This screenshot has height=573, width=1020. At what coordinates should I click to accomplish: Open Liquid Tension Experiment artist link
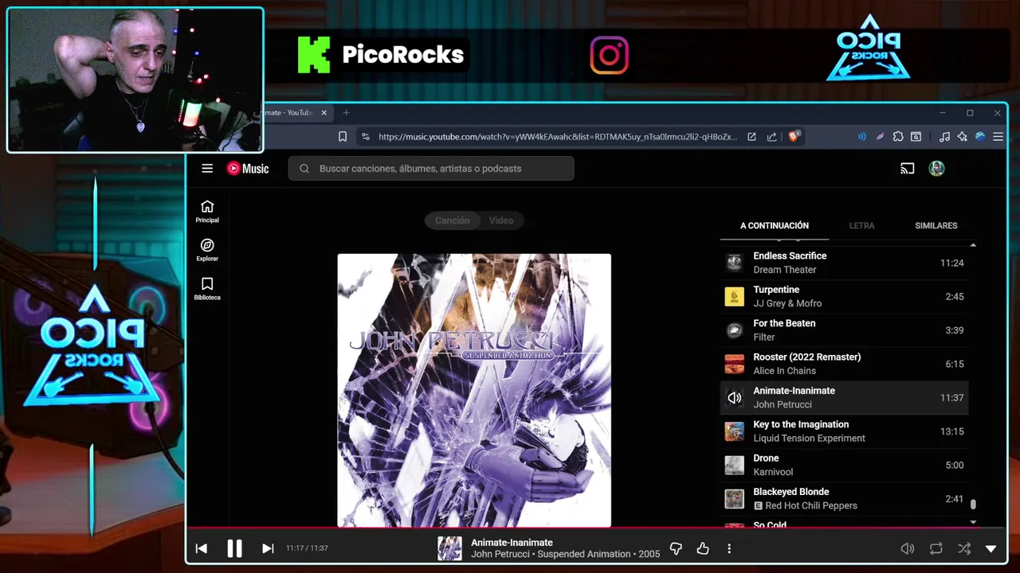809,438
